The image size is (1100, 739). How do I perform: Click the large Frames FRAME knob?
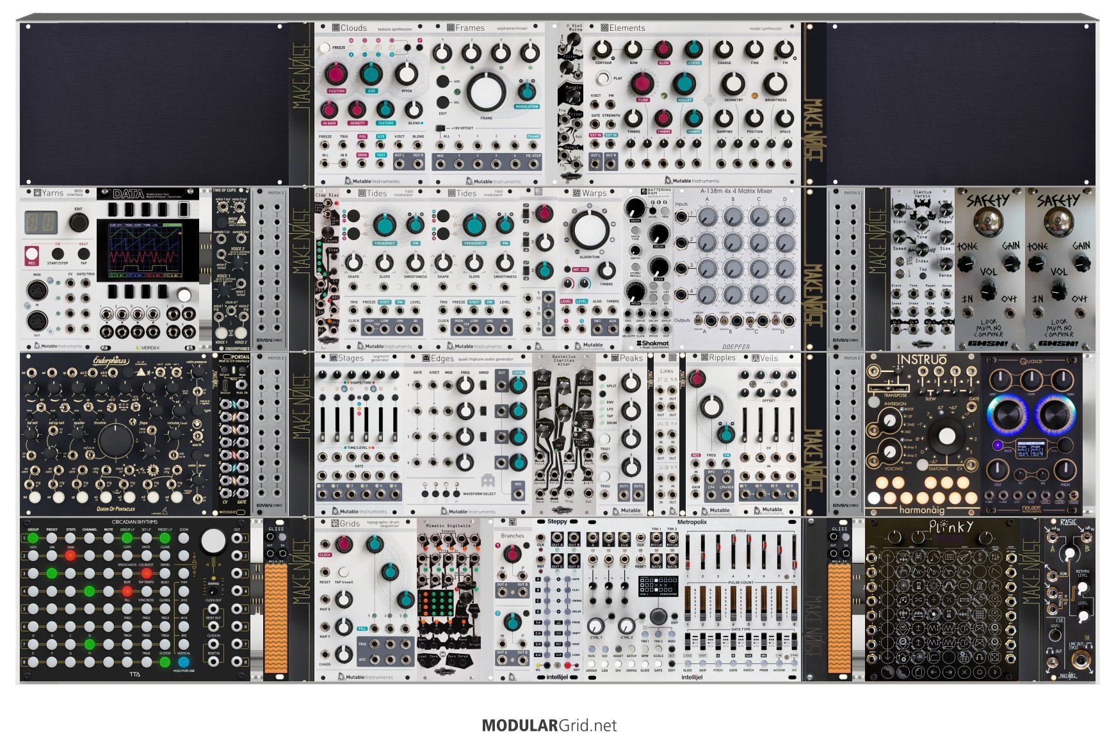pyautogui.click(x=487, y=92)
